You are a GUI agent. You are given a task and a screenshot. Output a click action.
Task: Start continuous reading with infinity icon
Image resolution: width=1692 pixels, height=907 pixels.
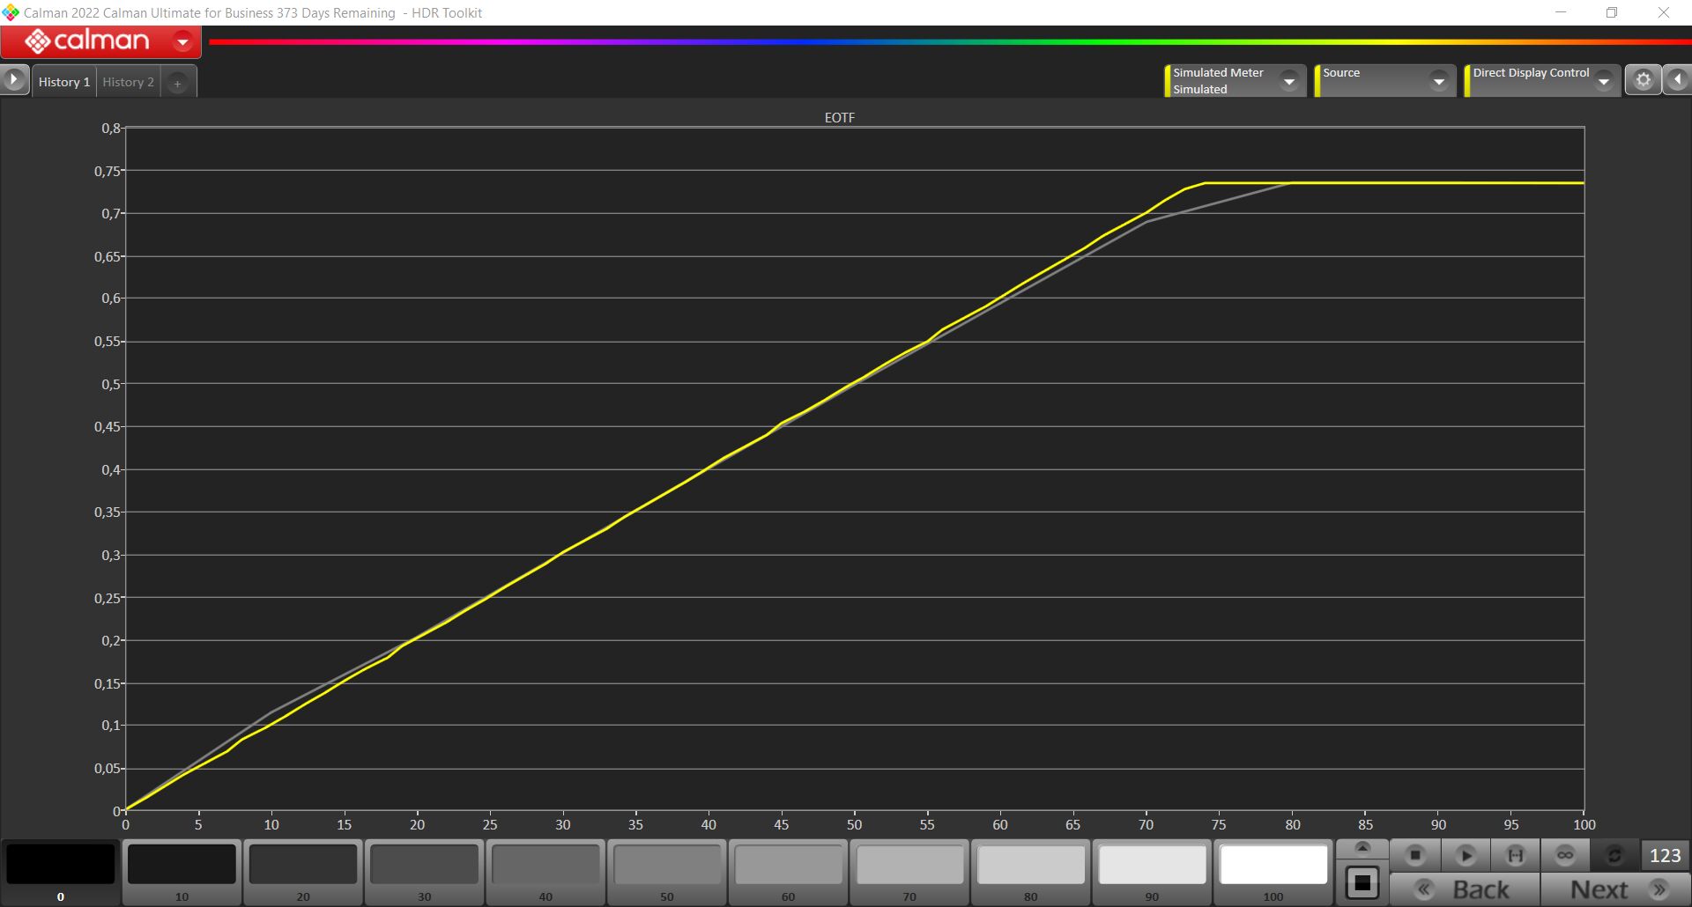click(x=1565, y=855)
